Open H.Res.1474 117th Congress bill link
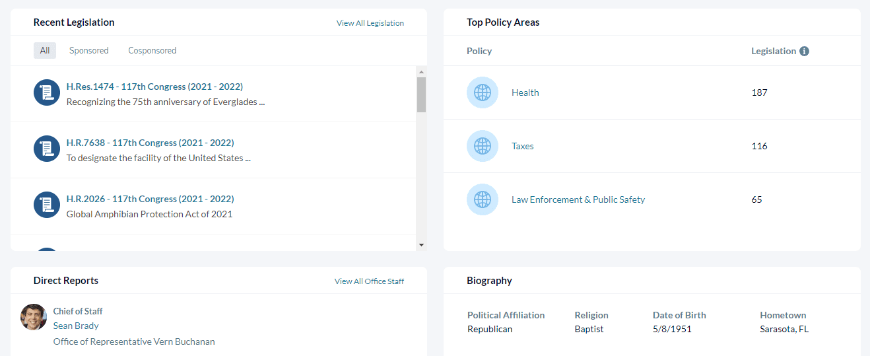 coord(154,87)
